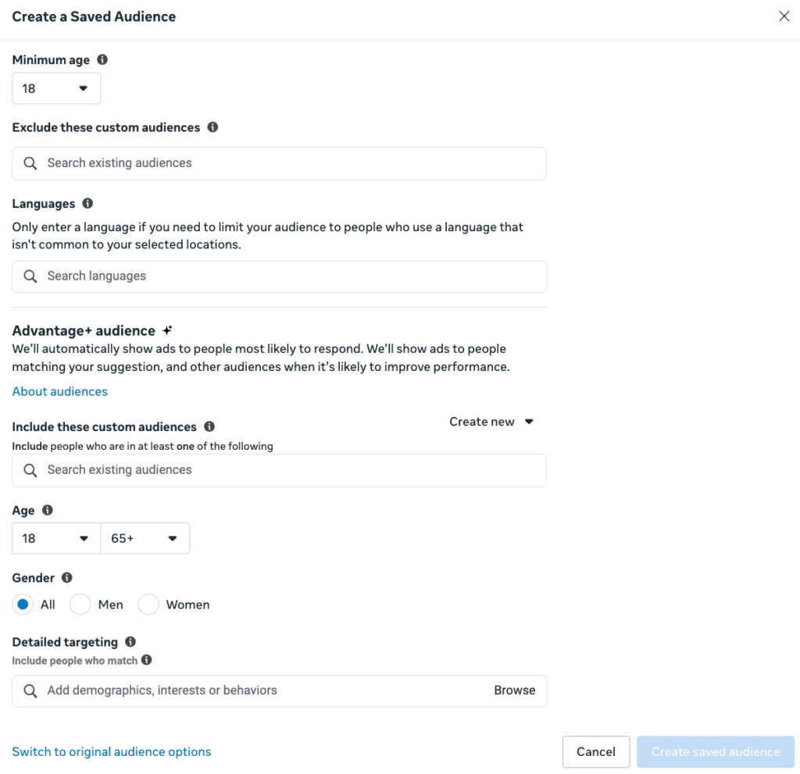800x774 pixels.
Task: Click the Include custom audiences info icon
Action: pyautogui.click(x=209, y=426)
